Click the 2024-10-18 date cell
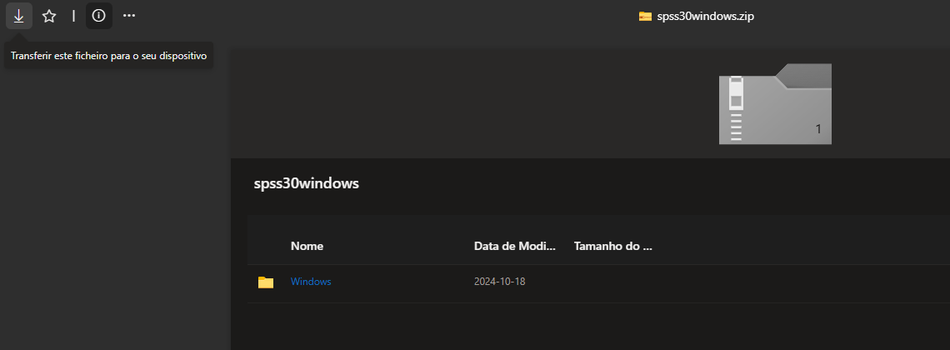950x350 pixels. coord(500,282)
